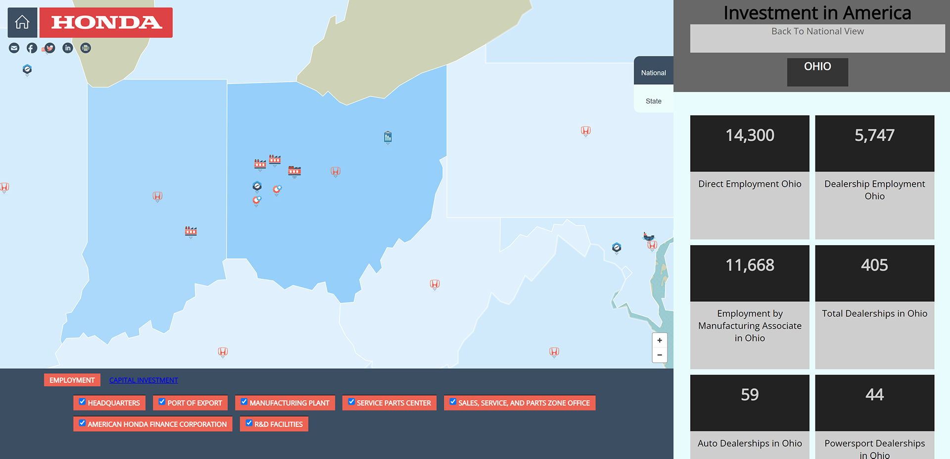Select upper gears R&D marker in Ohio
This screenshot has height=459, width=950.
(277, 190)
